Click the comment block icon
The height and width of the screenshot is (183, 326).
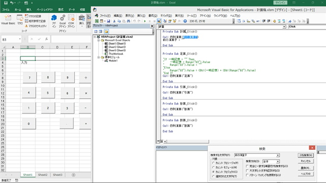[x=279, y=21]
